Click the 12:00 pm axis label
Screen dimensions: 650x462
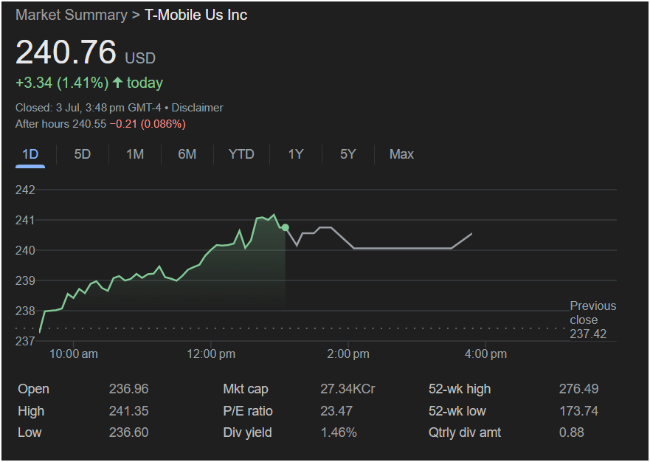coord(210,354)
